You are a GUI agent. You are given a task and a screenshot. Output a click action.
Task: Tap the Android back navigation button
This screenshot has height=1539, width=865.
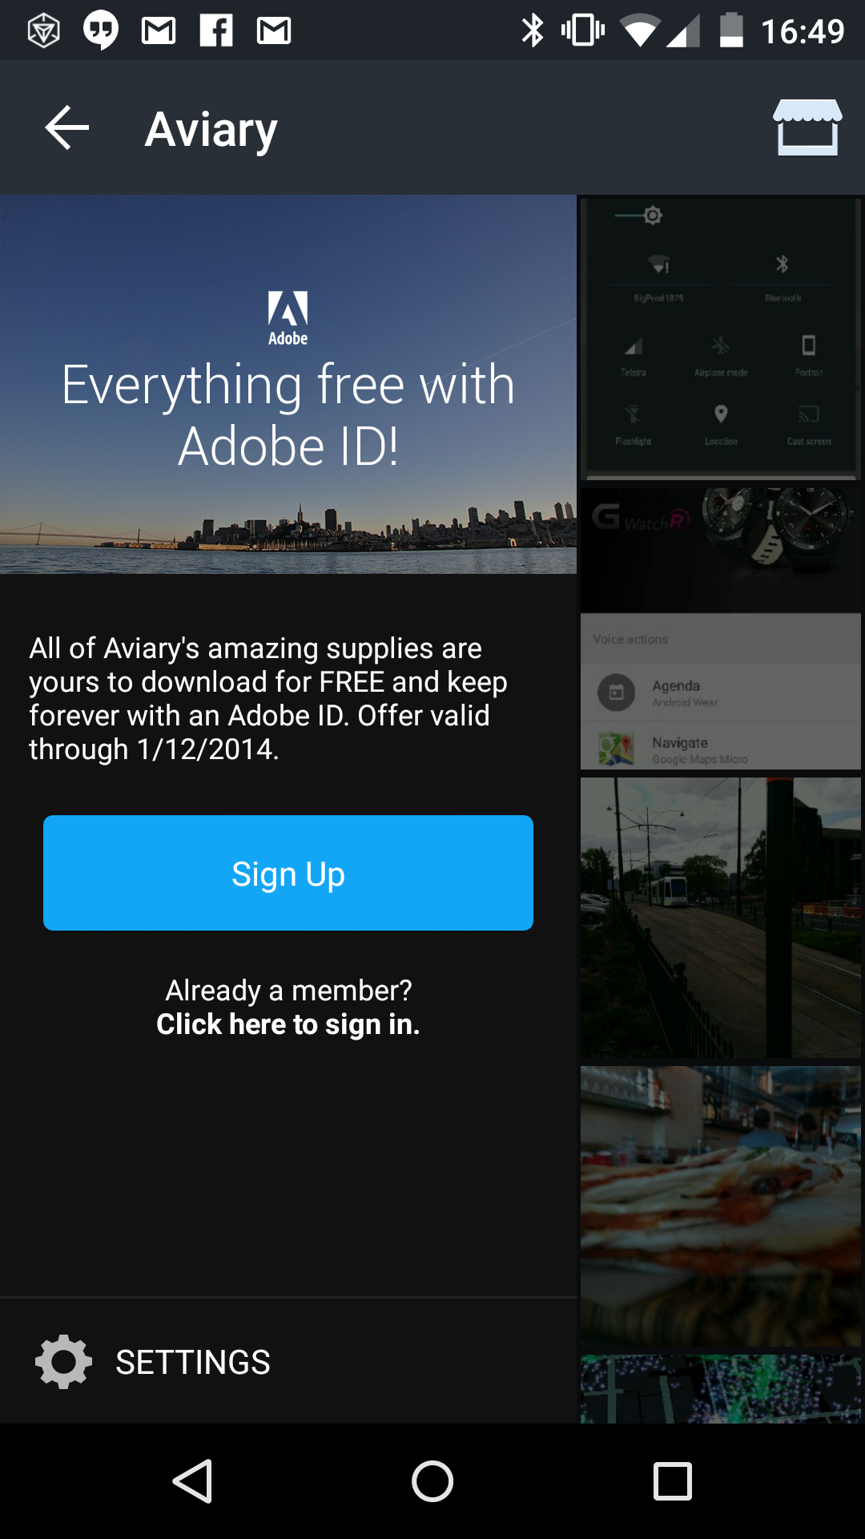tap(192, 1480)
